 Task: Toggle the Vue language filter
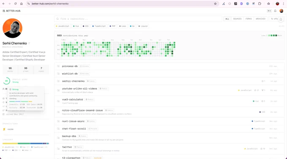(76, 26)
